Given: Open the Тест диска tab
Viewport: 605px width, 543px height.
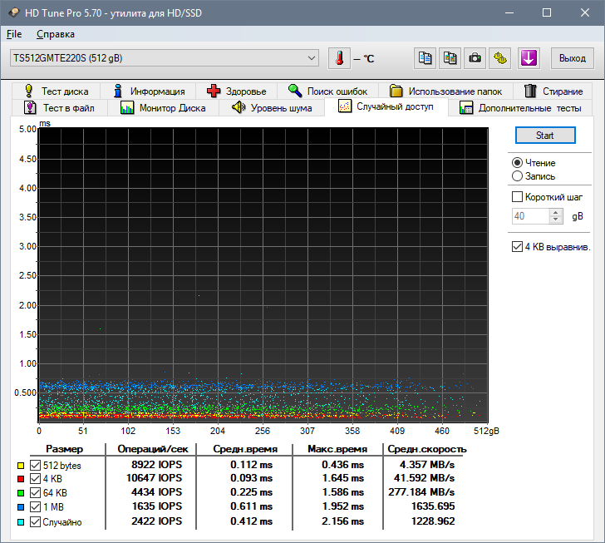Looking at the screenshot, I should click(57, 91).
